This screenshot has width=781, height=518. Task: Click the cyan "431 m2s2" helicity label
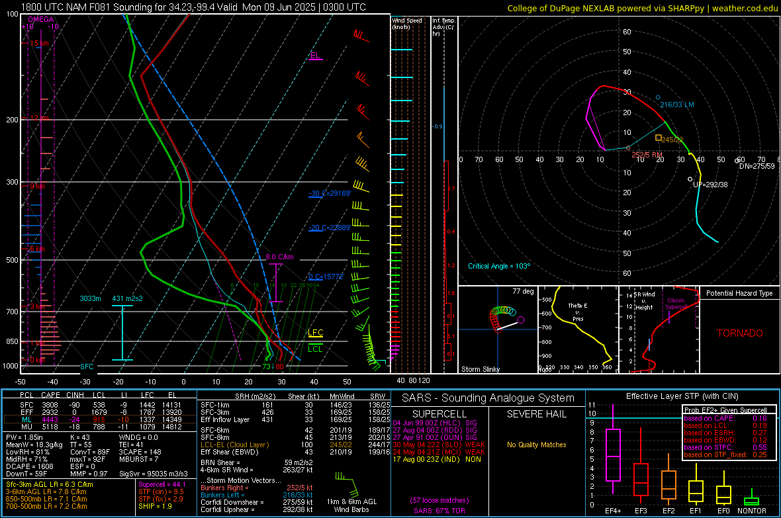coord(128,298)
